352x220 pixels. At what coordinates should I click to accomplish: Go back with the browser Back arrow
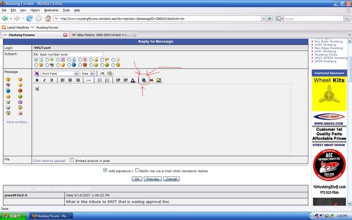5,18
